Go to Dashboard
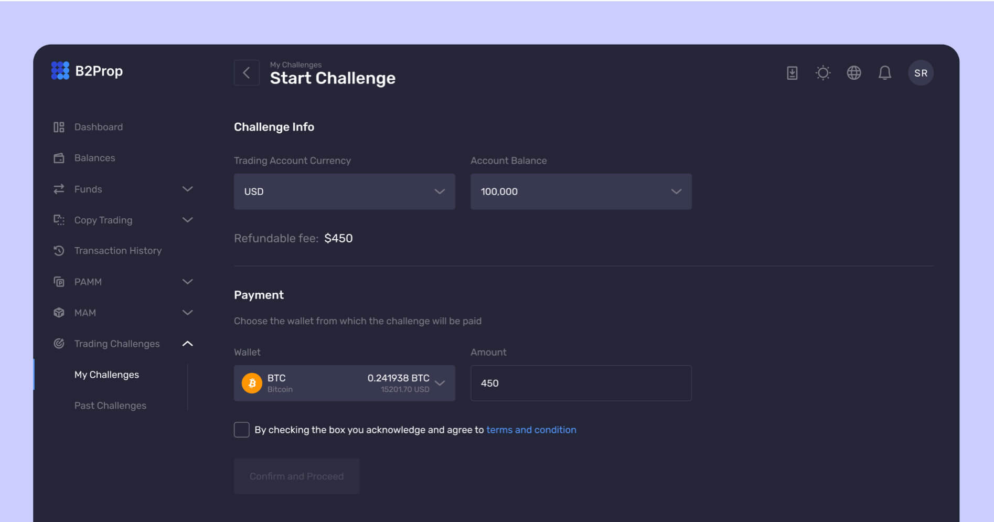Image resolution: width=994 pixels, height=522 pixels. point(98,127)
